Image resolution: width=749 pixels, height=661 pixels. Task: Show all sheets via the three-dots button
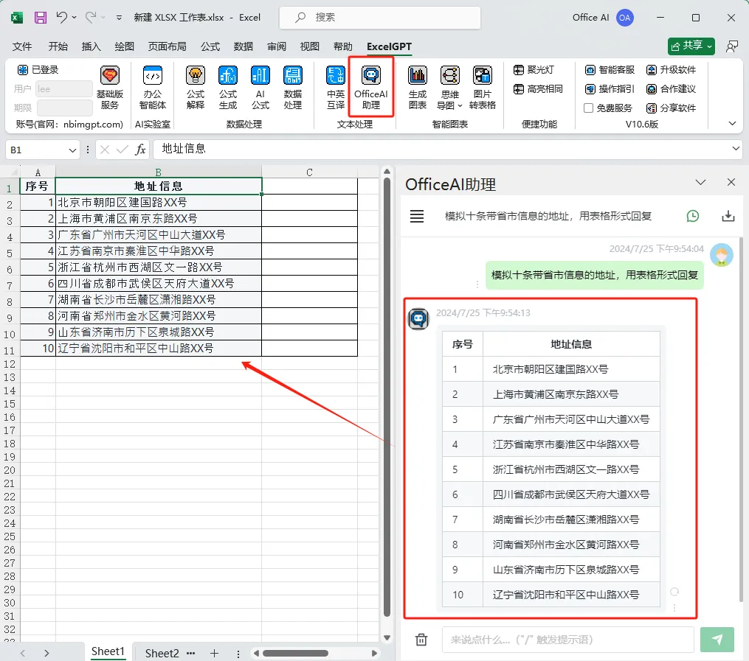[x=190, y=653]
